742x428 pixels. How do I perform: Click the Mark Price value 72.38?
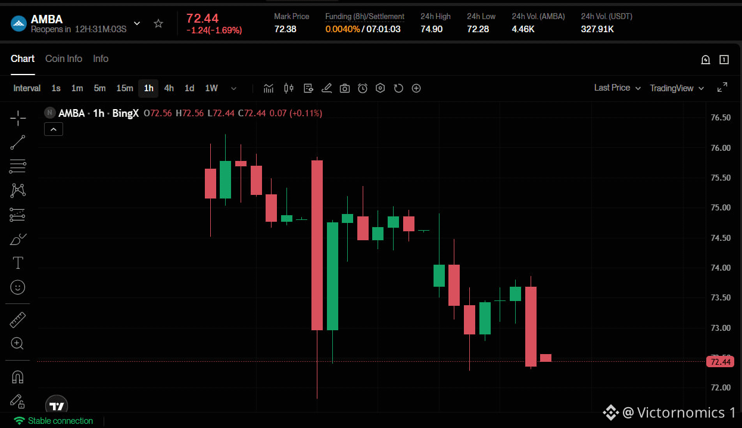coord(285,29)
